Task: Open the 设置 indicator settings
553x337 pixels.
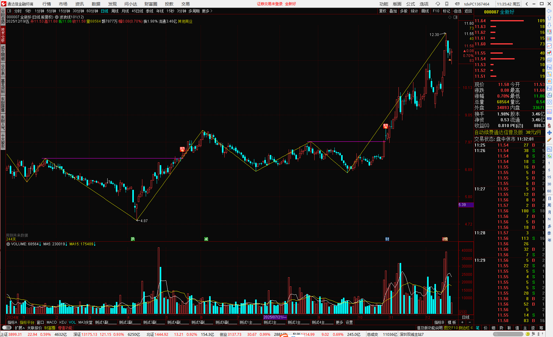Action: coord(349,322)
